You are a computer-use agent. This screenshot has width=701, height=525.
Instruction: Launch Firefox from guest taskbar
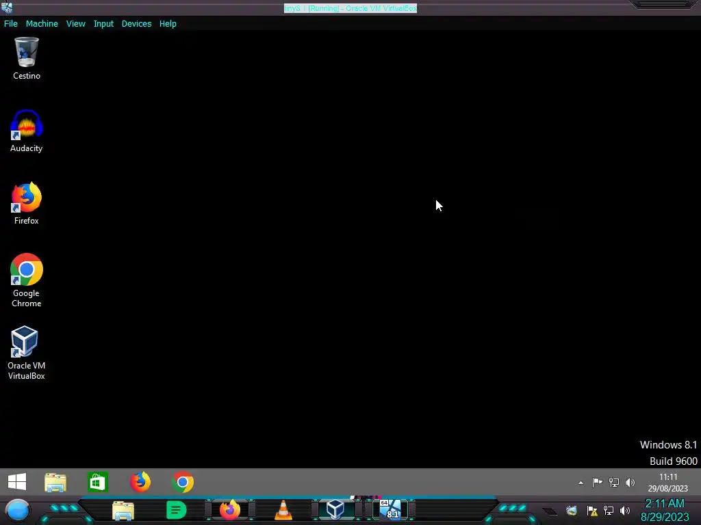(x=140, y=482)
